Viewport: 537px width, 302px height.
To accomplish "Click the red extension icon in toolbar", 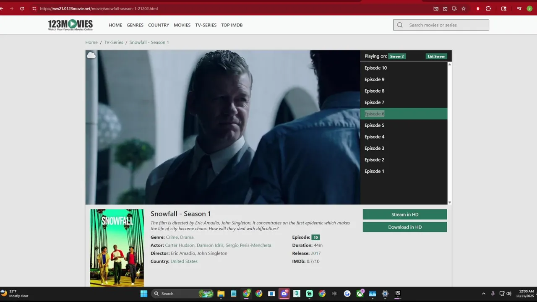I will pyautogui.click(x=477, y=8).
